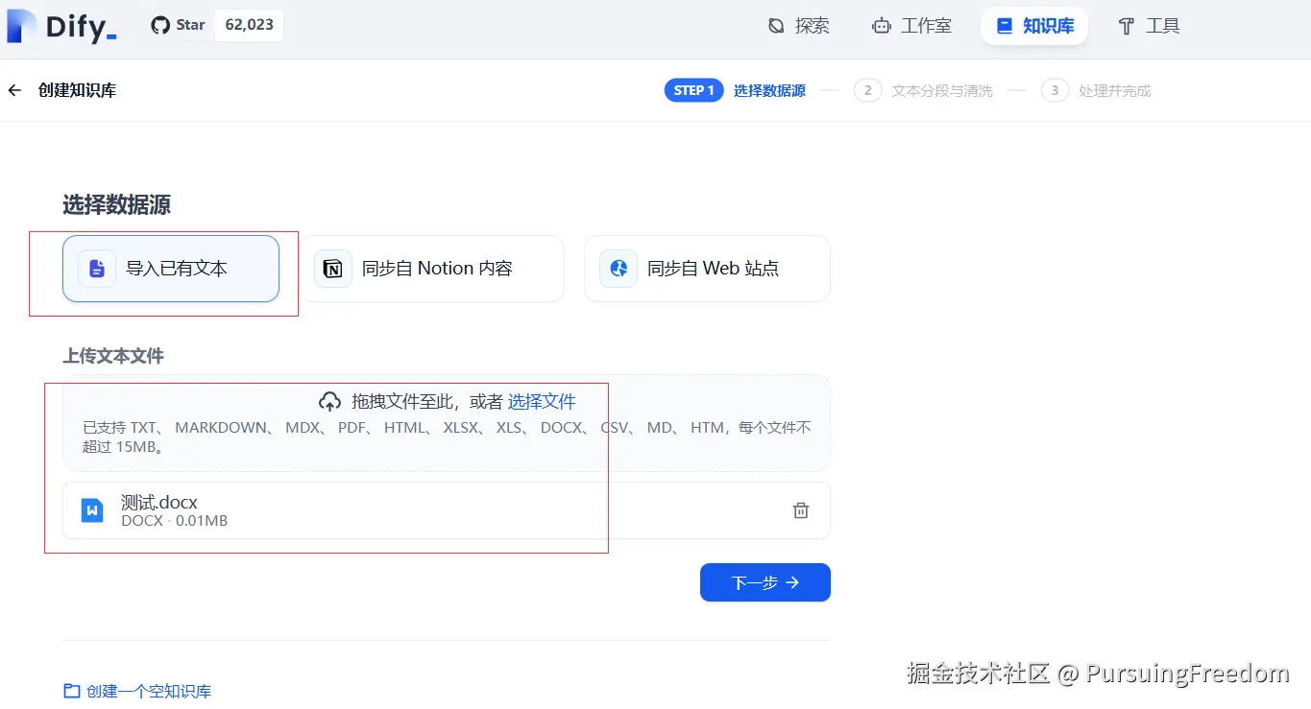This screenshot has height=709, width=1311.
Task: Click the GitHub icon in Star button
Action: [x=160, y=25]
